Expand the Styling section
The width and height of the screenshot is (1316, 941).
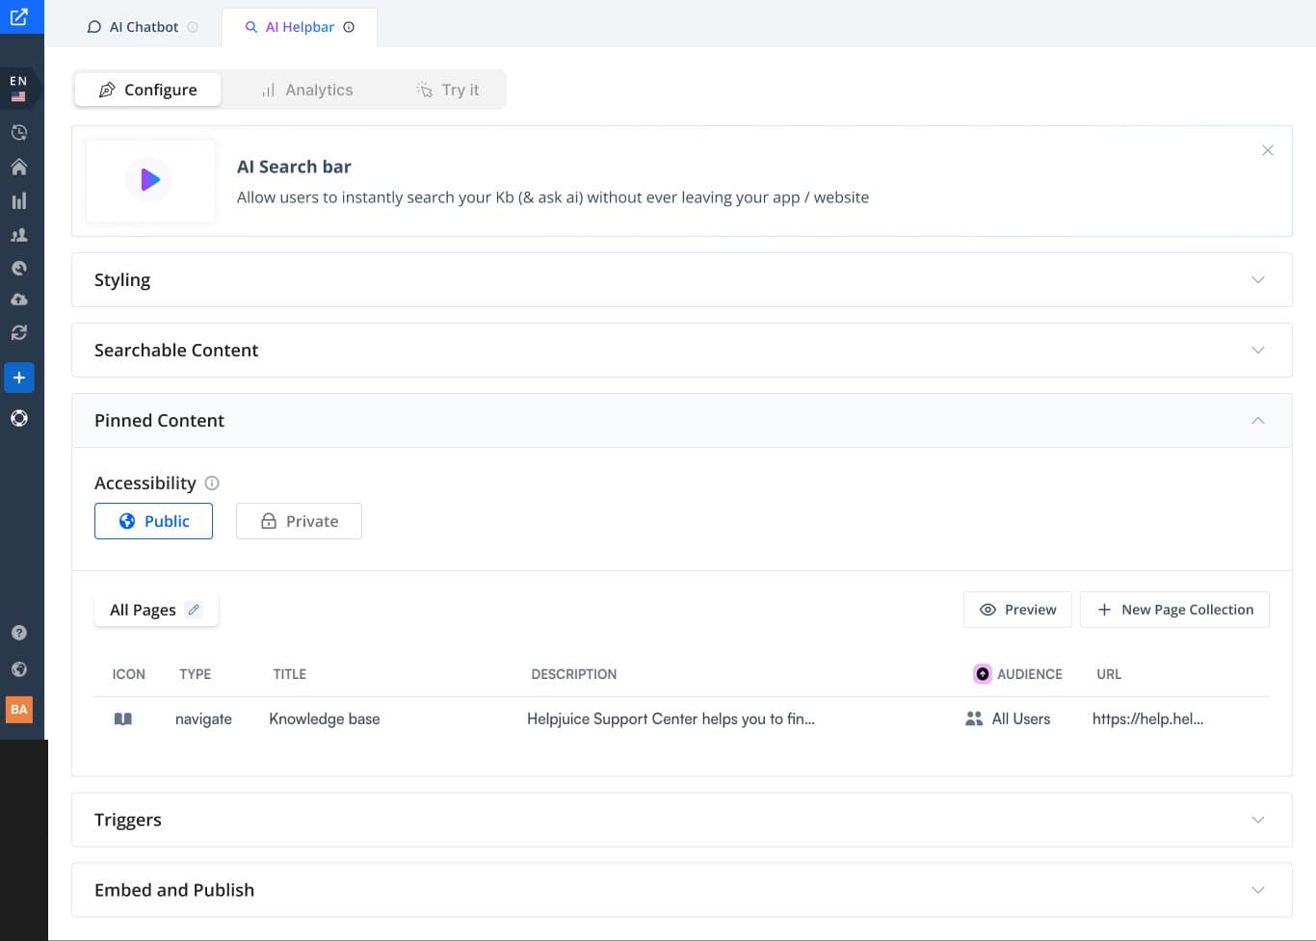tap(682, 280)
